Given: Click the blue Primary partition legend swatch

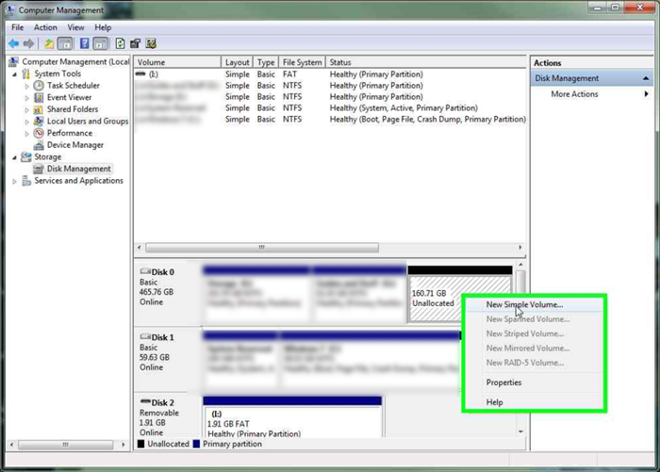Looking at the screenshot, I should point(196,444).
